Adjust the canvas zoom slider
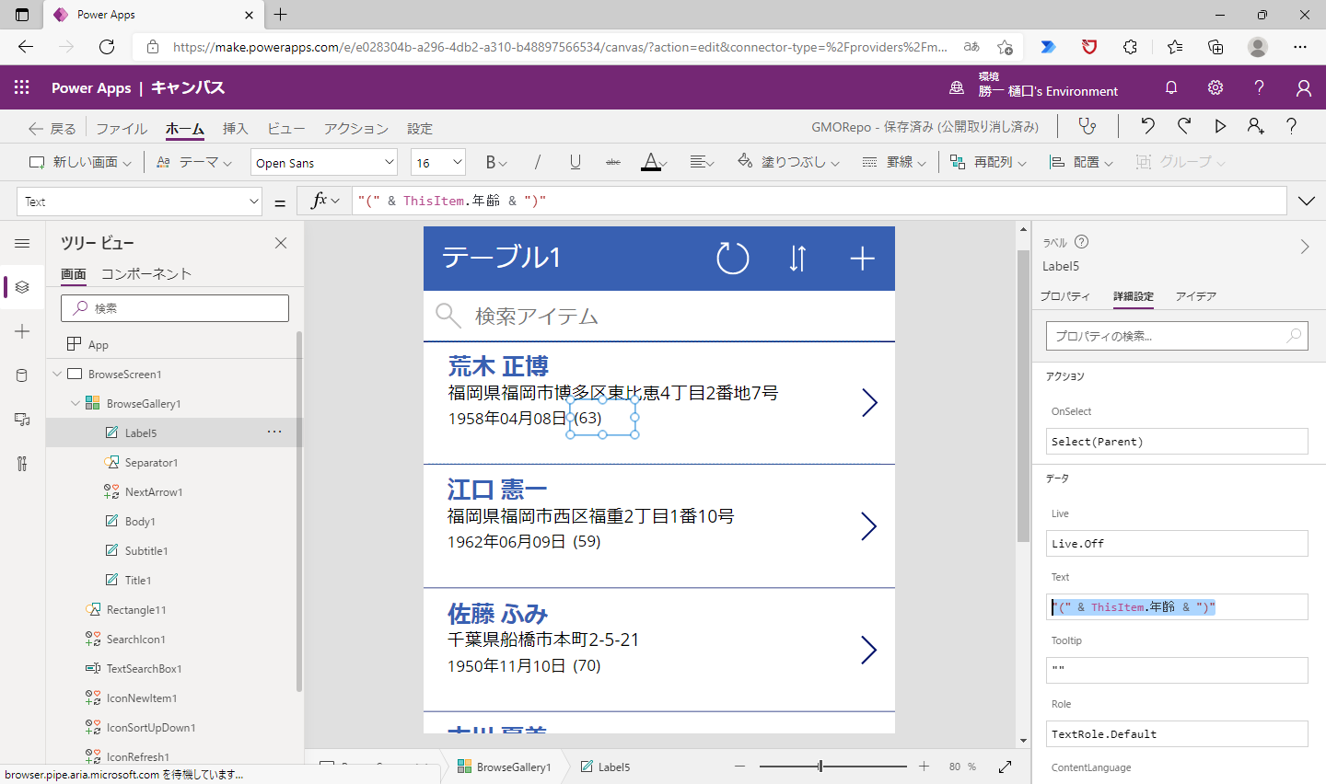Screen dimensions: 1326x784 click(x=820, y=767)
